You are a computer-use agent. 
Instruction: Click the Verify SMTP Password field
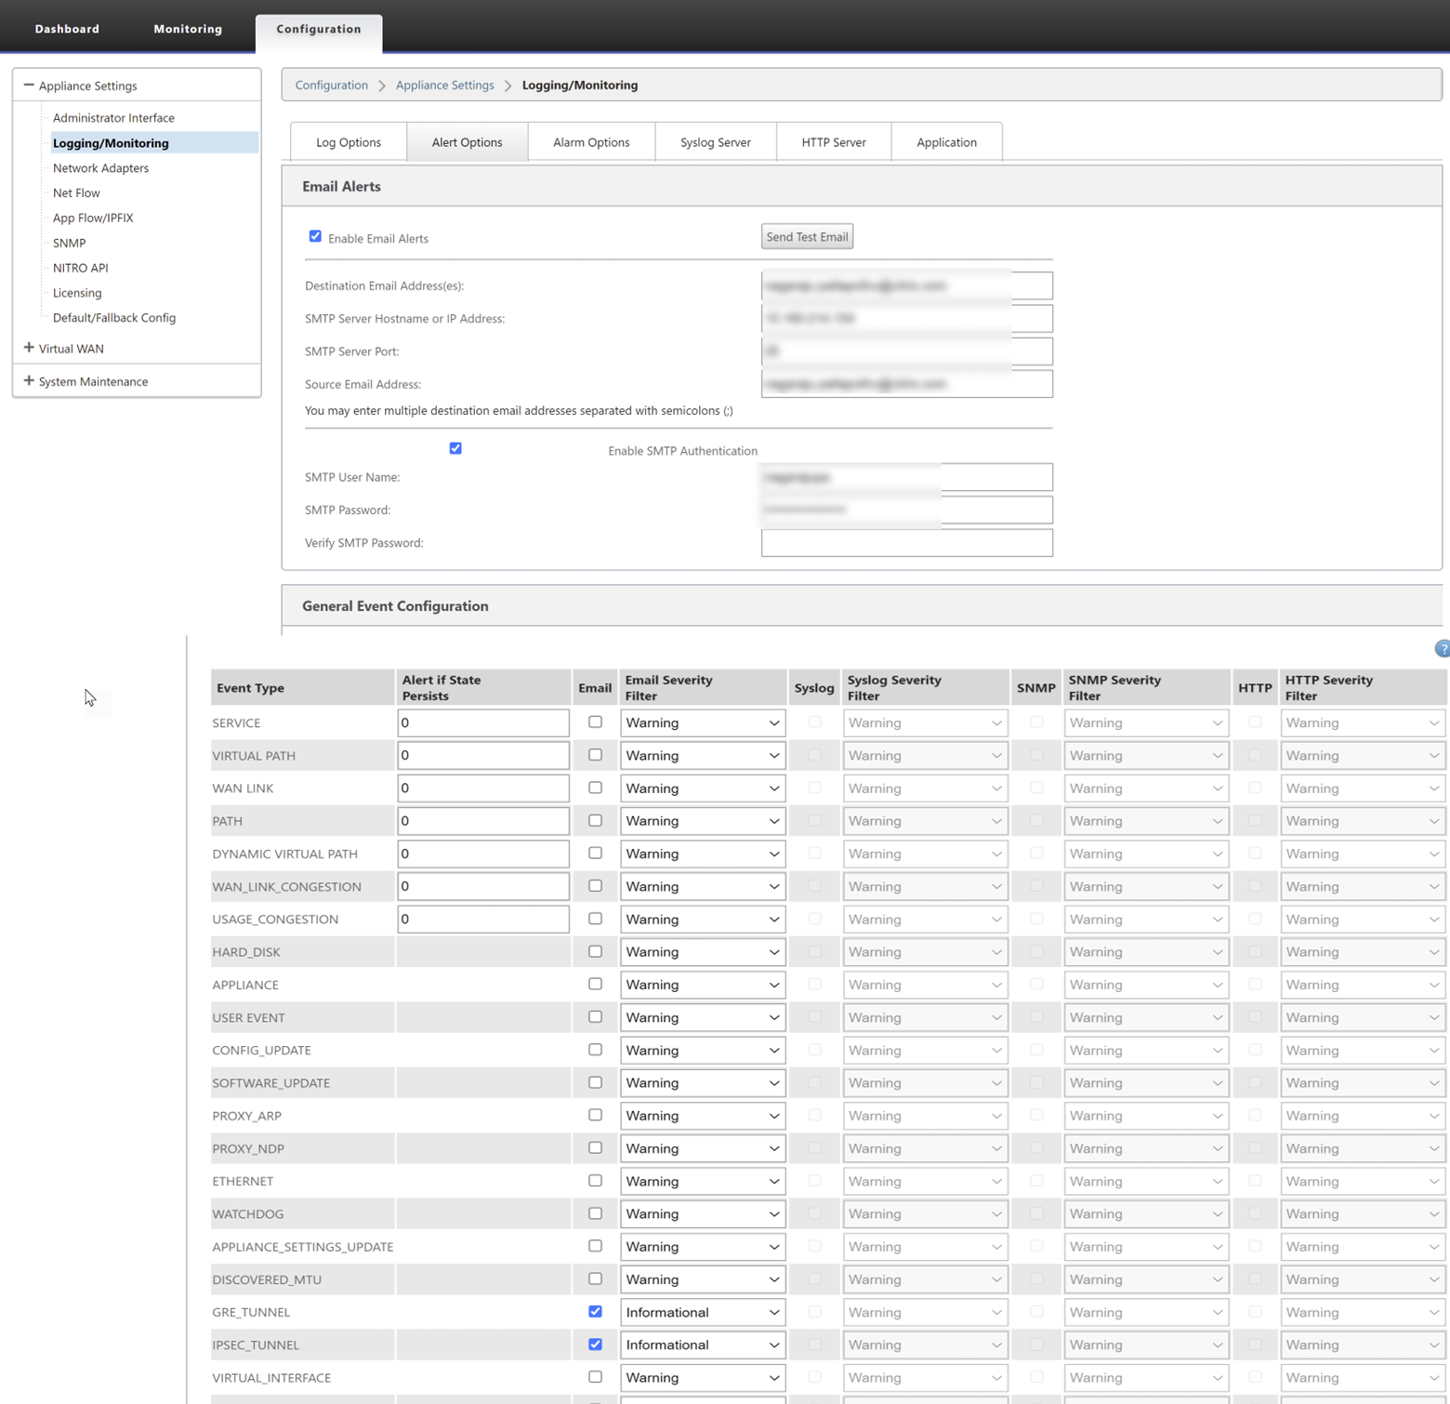(x=907, y=543)
